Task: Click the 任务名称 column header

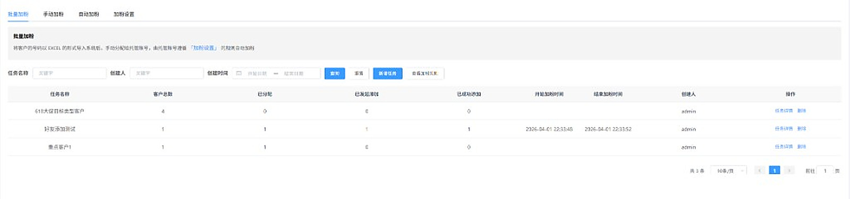Action: (x=59, y=94)
